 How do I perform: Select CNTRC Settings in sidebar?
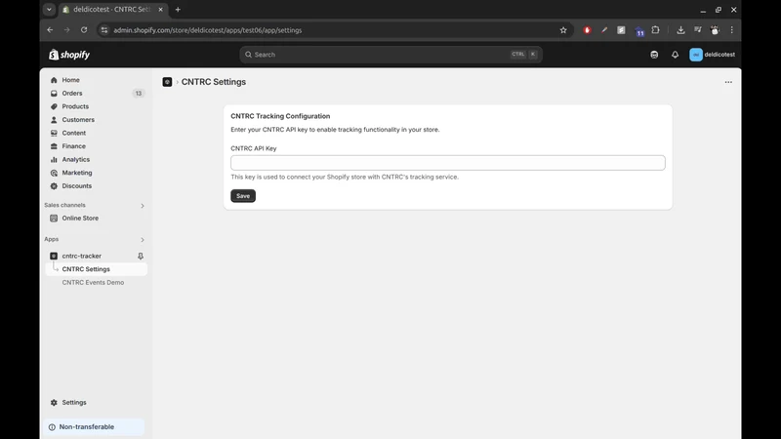pos(86,269)
